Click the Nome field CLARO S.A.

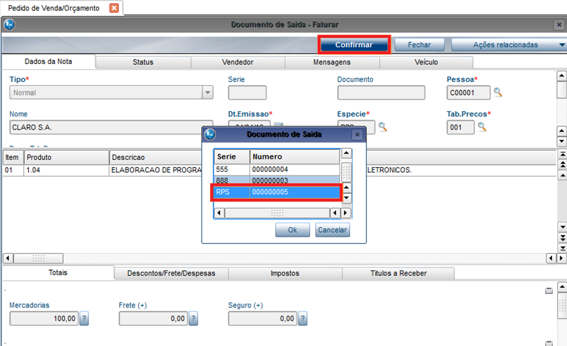point(111,127)
